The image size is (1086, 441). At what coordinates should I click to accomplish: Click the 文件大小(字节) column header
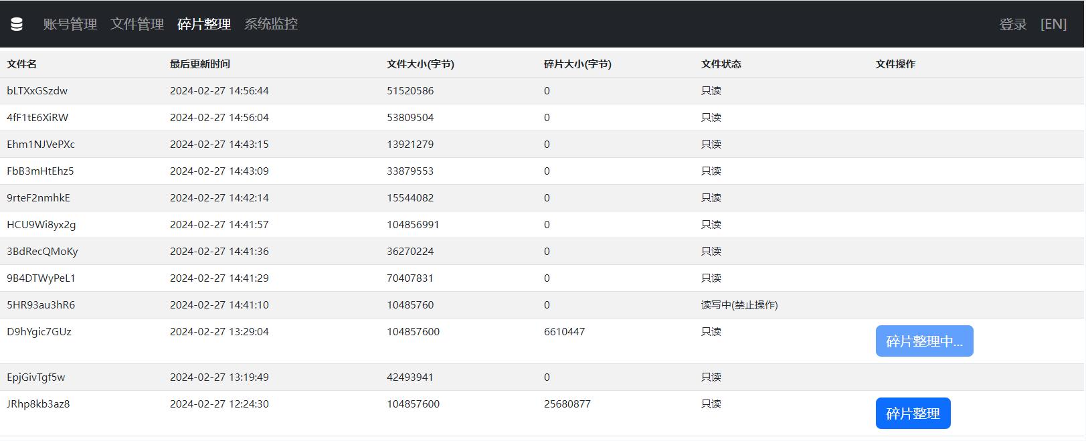(420, 64)
